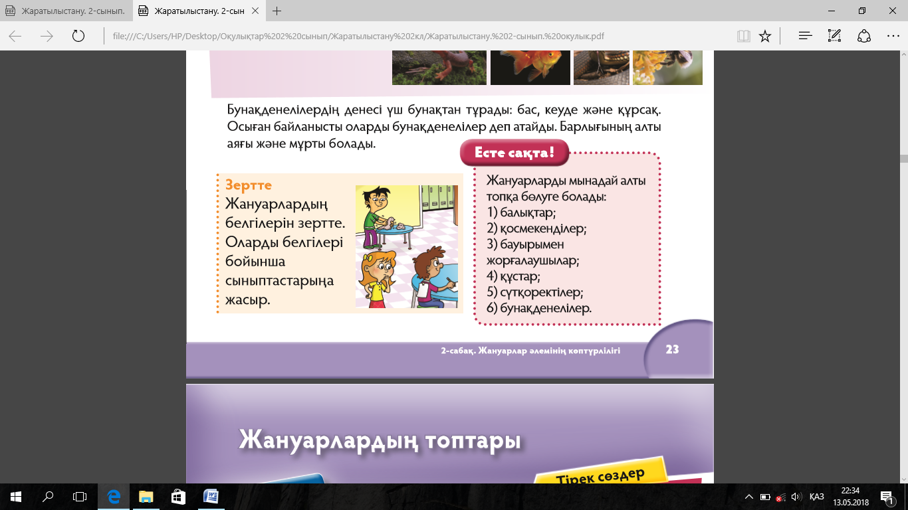Make a web note with the pen icon
Image resolution: width=908 pixels, height=510 pixels.
(x=835, y=36)
